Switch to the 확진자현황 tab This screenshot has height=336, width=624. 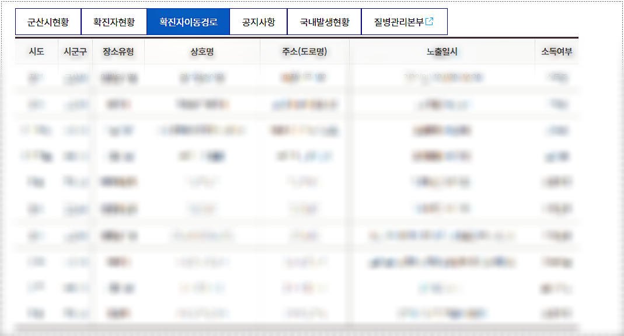(x=114, y=22)
